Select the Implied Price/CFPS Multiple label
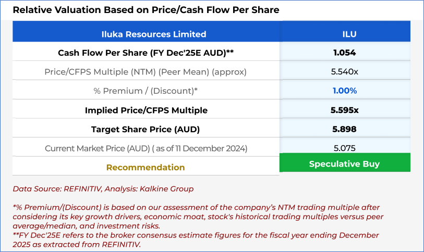 [146, 110]
